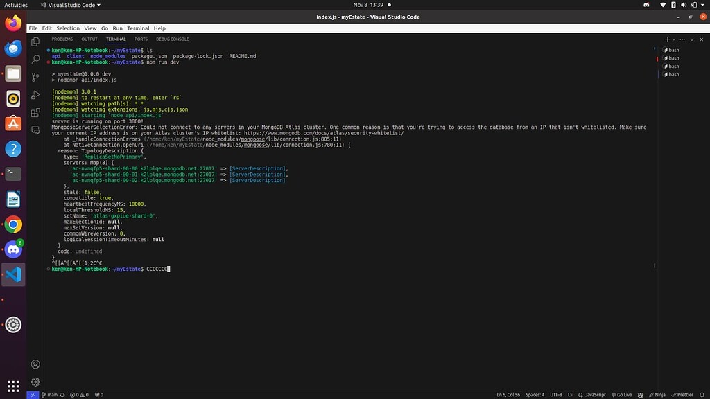
Task: Click the Prettier status bar item
Action: (682, 395)
